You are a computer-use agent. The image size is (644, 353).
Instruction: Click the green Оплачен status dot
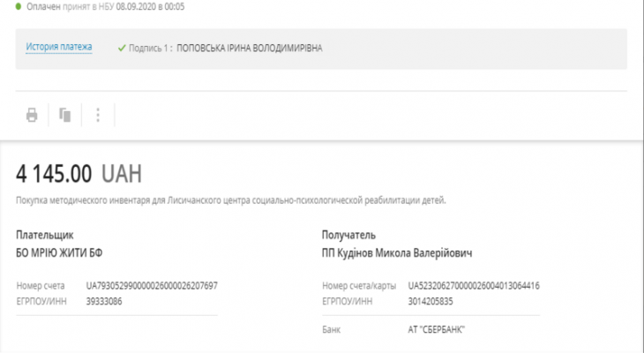click(18, 6)
